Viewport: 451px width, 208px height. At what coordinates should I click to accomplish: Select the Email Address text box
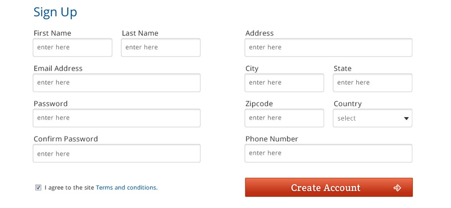[x=116, y=83]
